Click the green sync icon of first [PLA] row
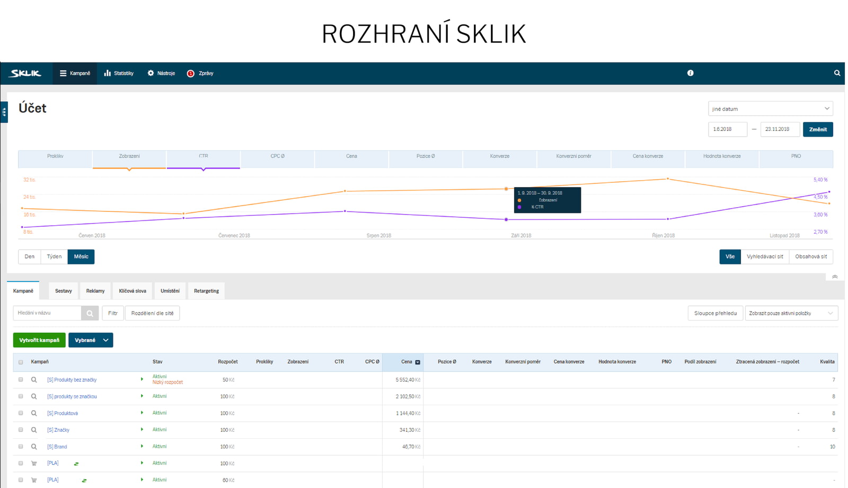Image resolution: width=848 pixels, height=488 pixels. tap(76, 464)
